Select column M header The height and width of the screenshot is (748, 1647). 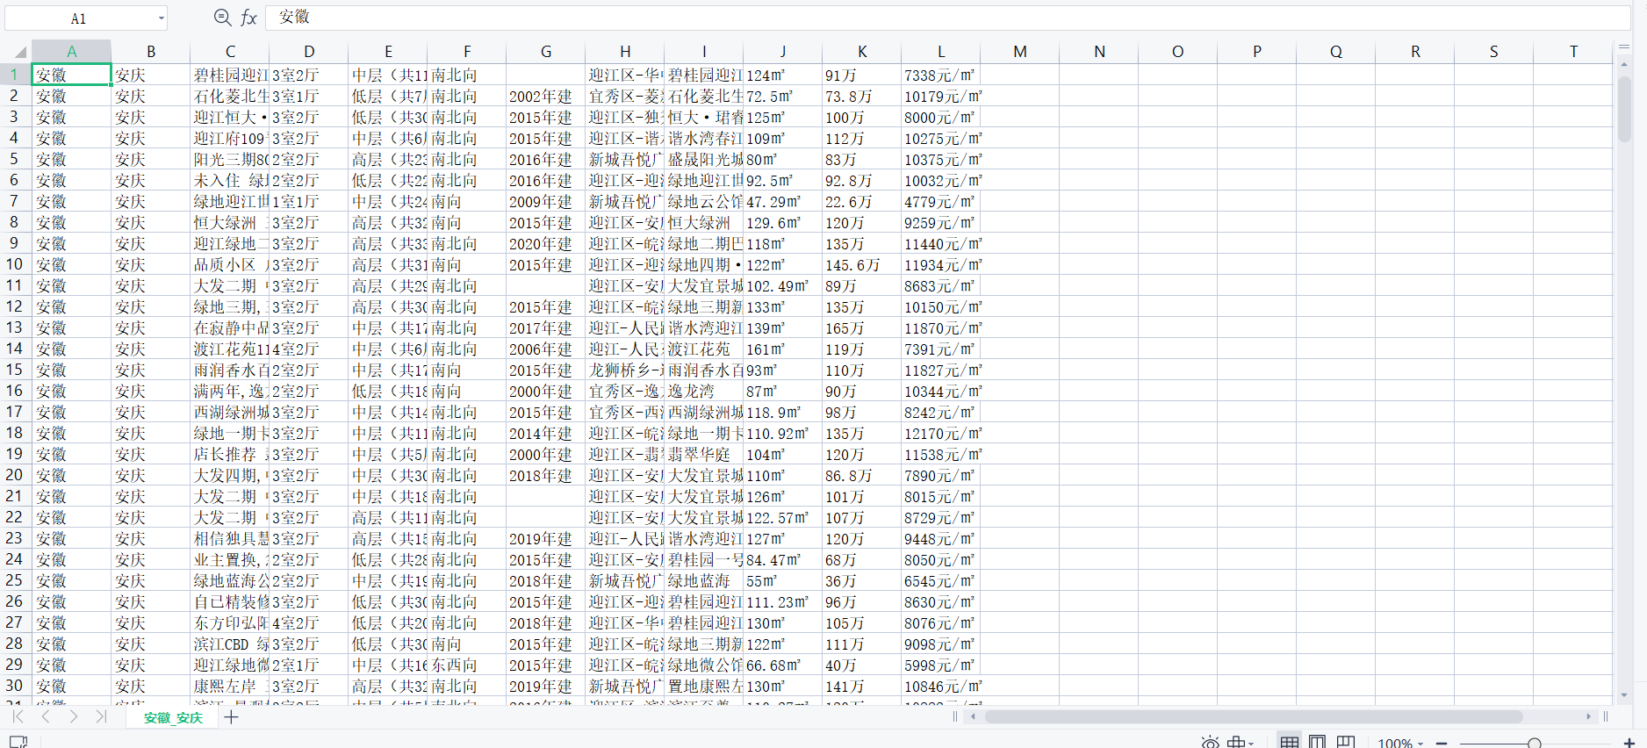coord(1020,52)
